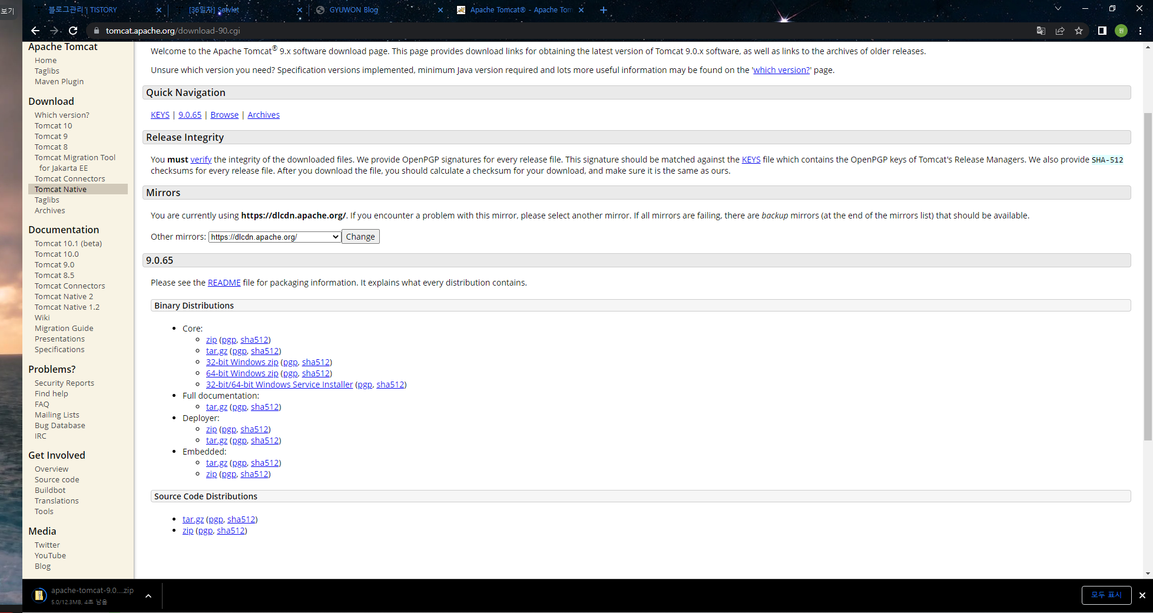Open the Chrome three-dot menu

[x=1141, y=31]
